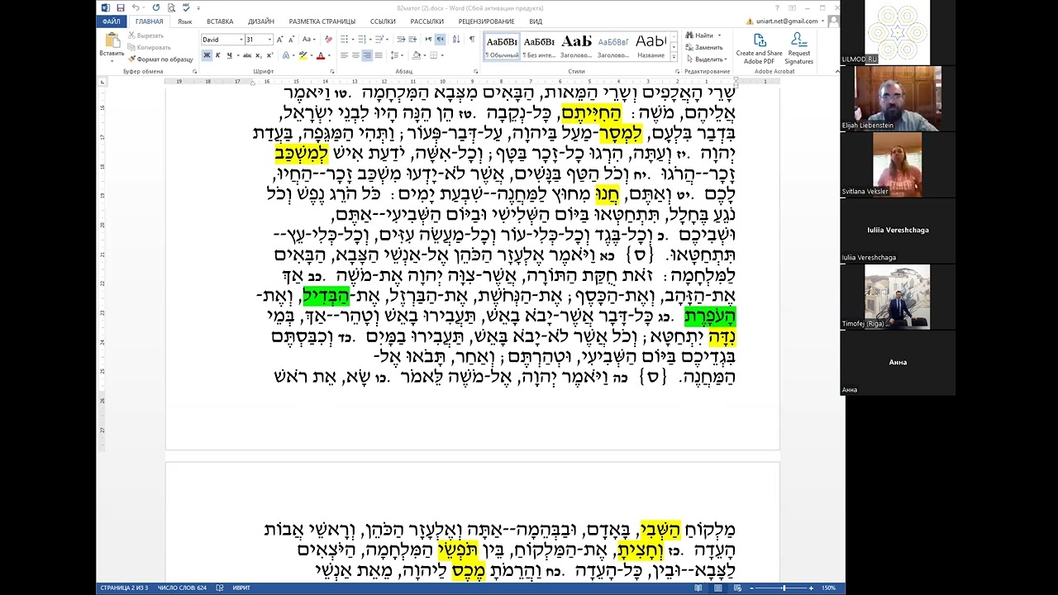Clear all formatting with the eraser icon
The width and height of the screenshot is (1058, 595).
pyautogui.click(x=328, y=40)
